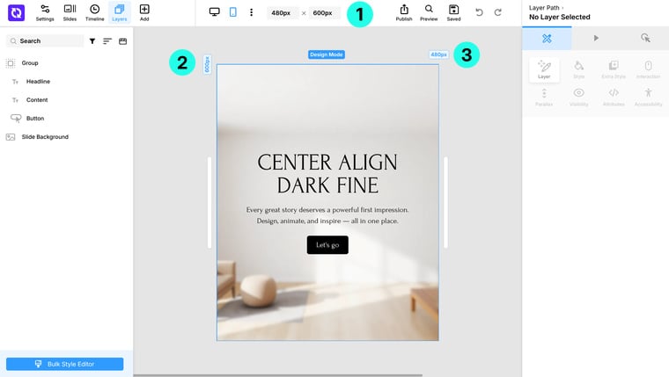This screenshot has height=377, width=669.
Task: Open the Preview magnifier icon
Action: (x=429, y=13)
